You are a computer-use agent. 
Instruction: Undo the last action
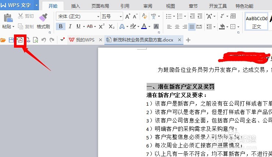point(43,40)
